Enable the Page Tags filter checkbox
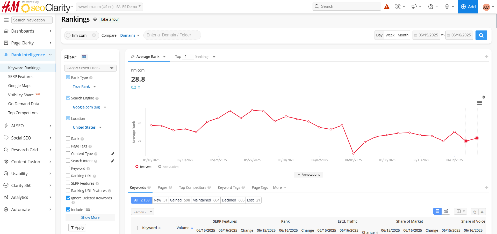This screenshot has height=234, width=497. tap(68, 146)
